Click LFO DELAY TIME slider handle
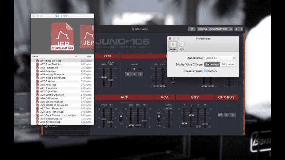The width and height of the screenshot is (285, 160). [x=111, y=80]
